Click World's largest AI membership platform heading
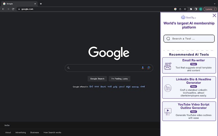The width and height of the screenshot is (218, 136). [189, 25]
